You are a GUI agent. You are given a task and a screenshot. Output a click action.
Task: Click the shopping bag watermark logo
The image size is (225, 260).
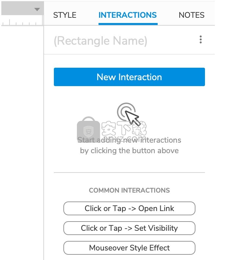88,129
